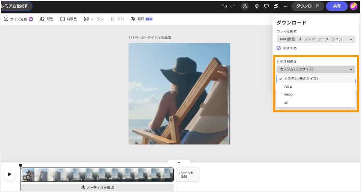Select the 720 p resolution option
361x192 pixels.
pyautogui.click(x=316, y=87)
